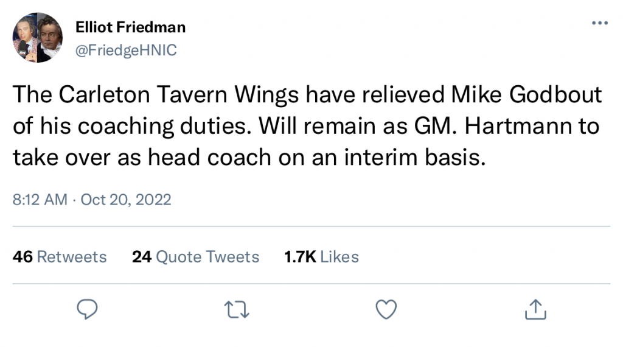Viewport: 623px width, 347px height.
Task: Open the Elliot Friedman display name
Action: tap(130, 27)
